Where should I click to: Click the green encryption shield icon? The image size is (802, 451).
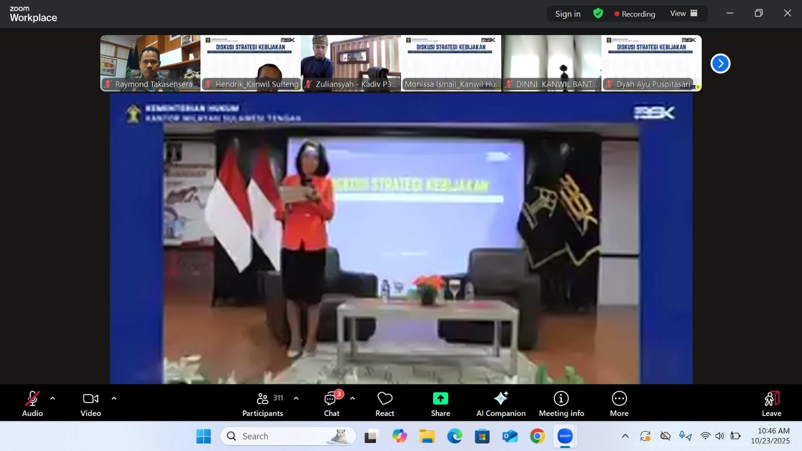(598, 14)
